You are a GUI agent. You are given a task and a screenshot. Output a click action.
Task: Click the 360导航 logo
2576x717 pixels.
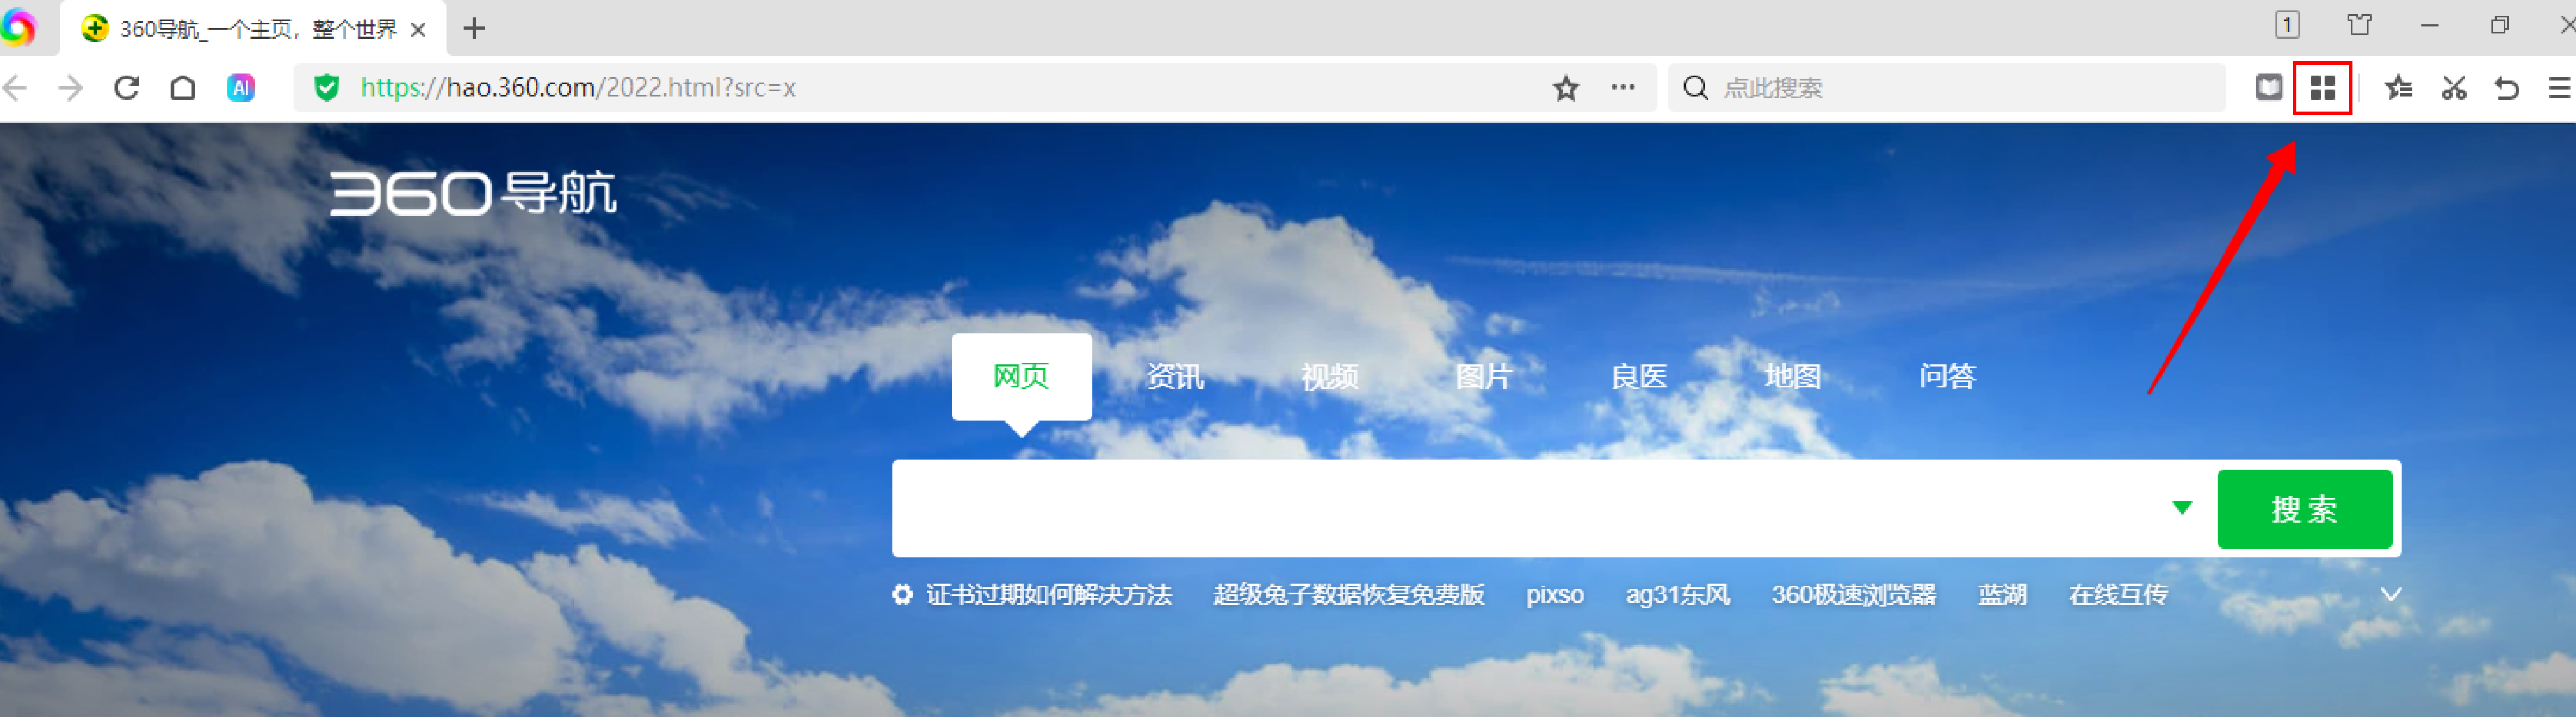click(x=473, y=193)
